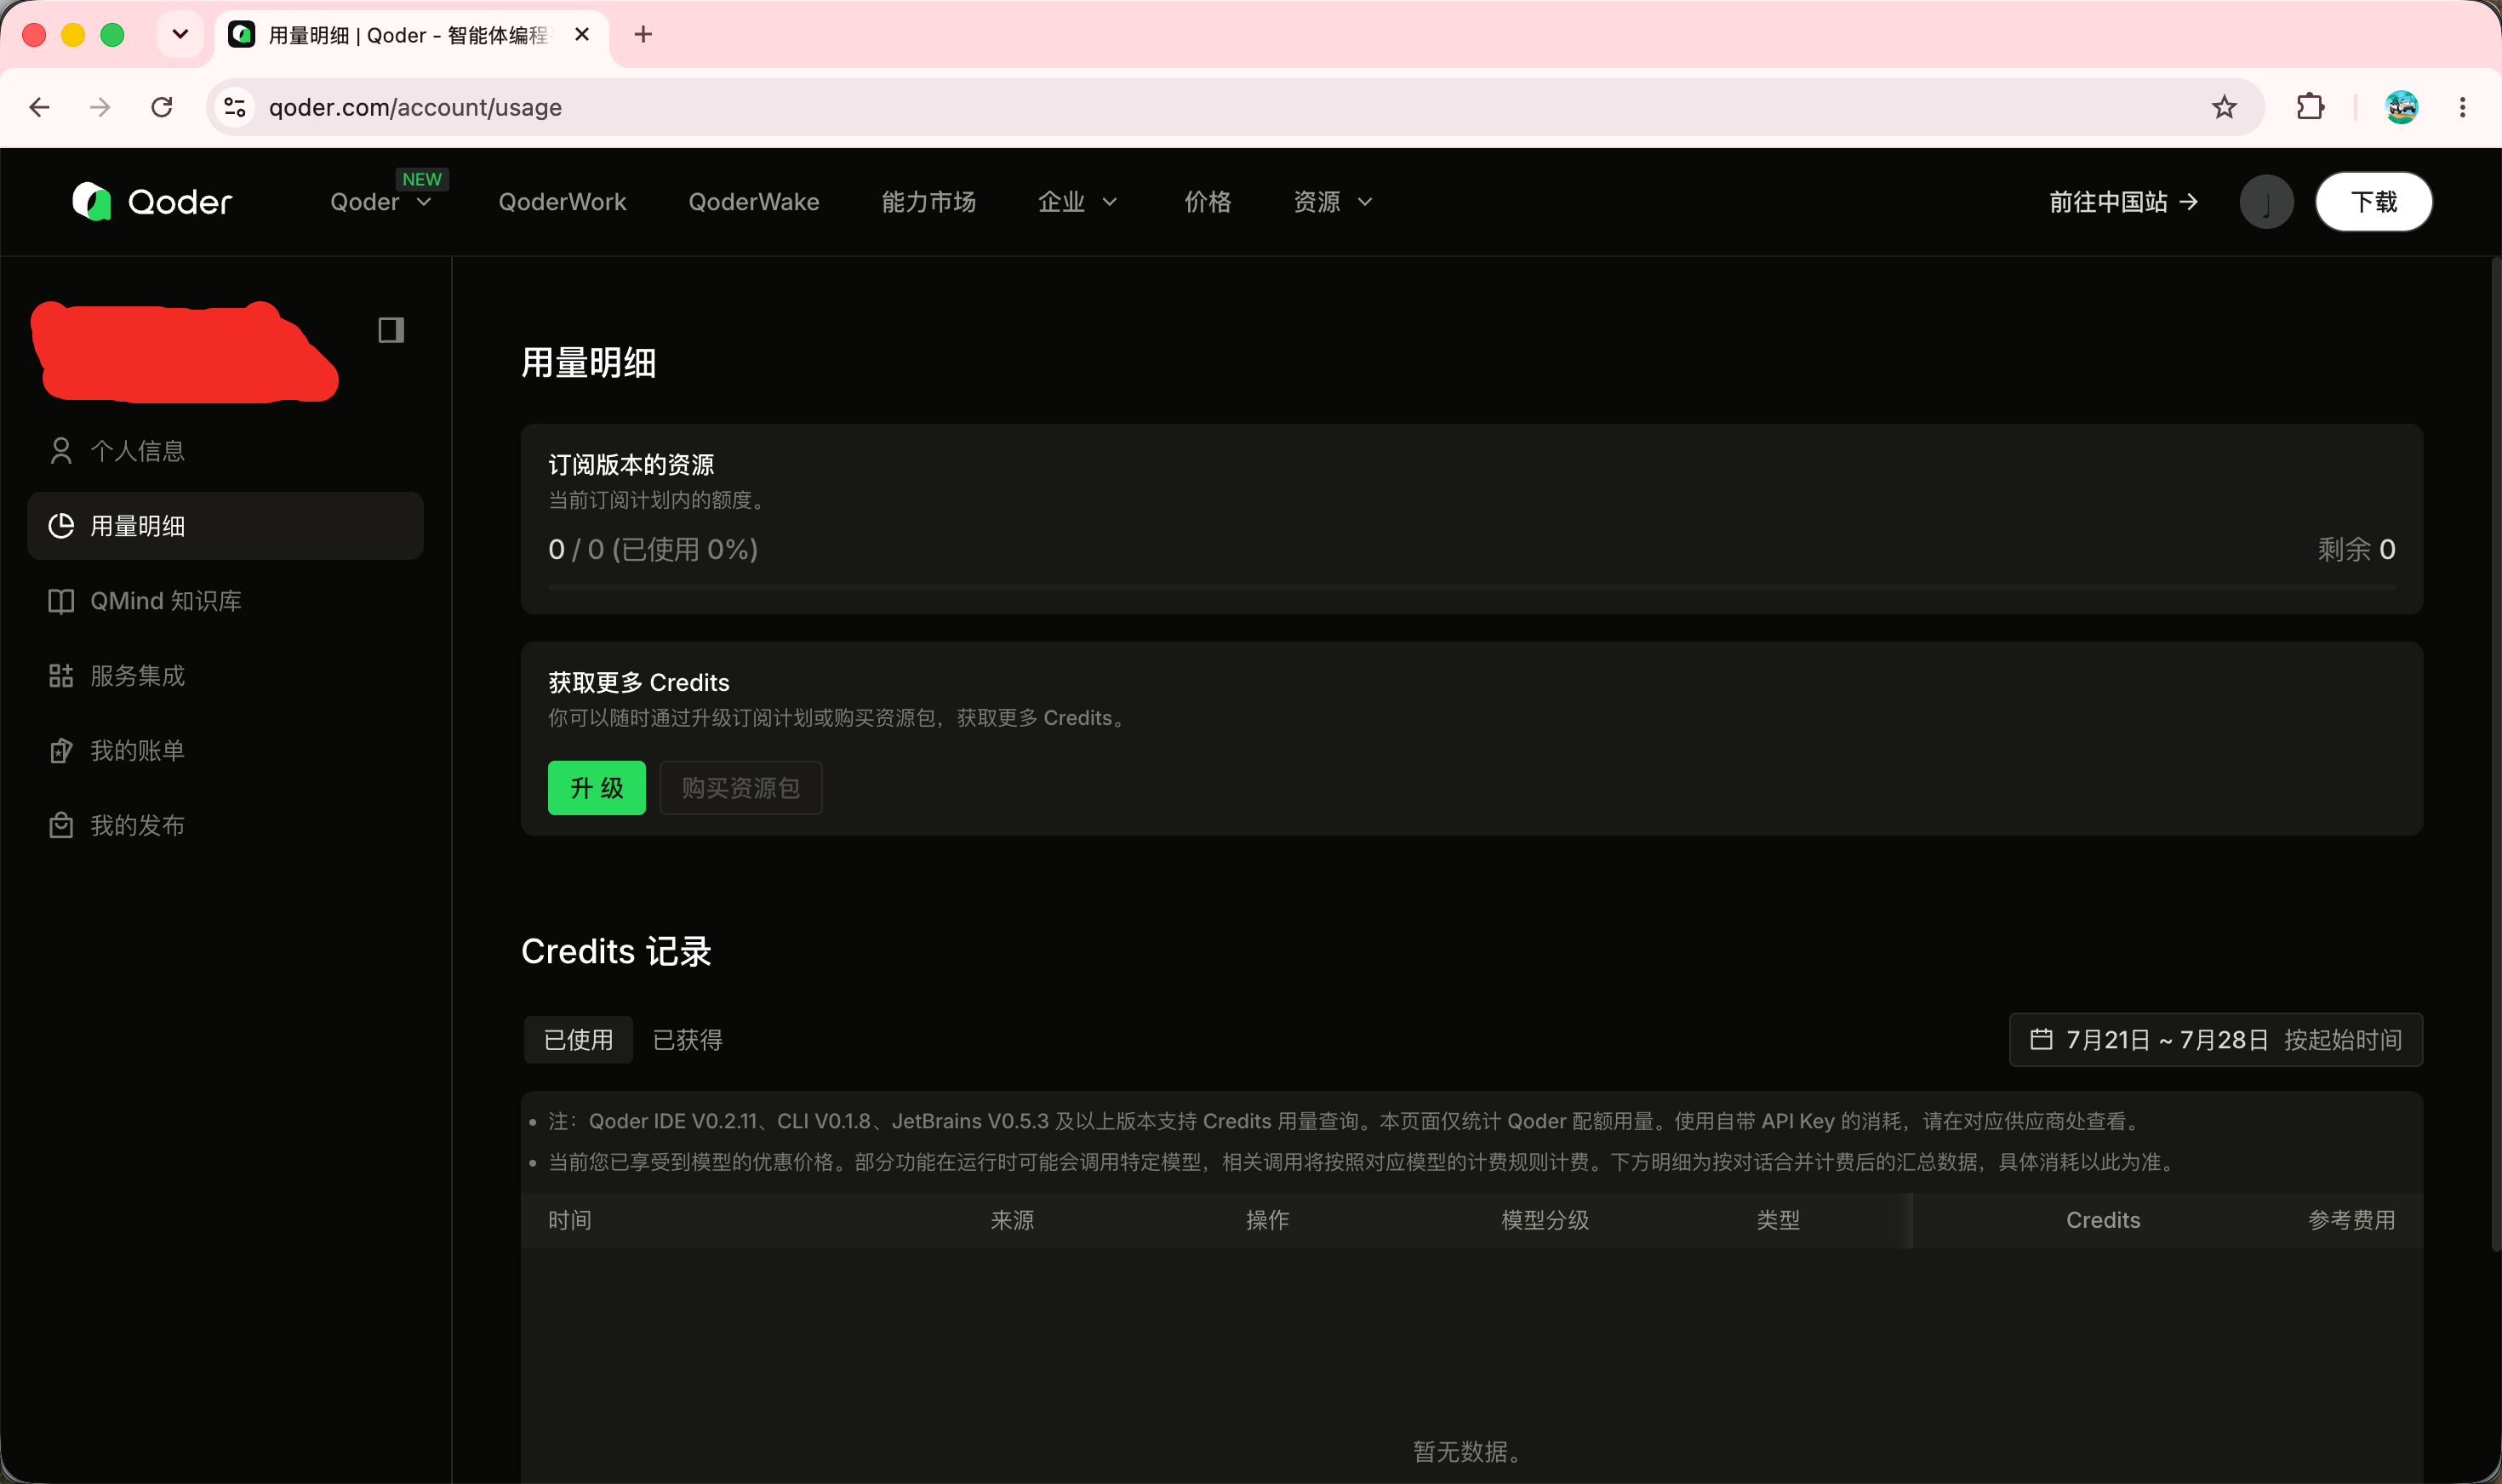The image size is (2502, 1484).
Task: Click the white 下载 button
Action: tap(2374, 202)
